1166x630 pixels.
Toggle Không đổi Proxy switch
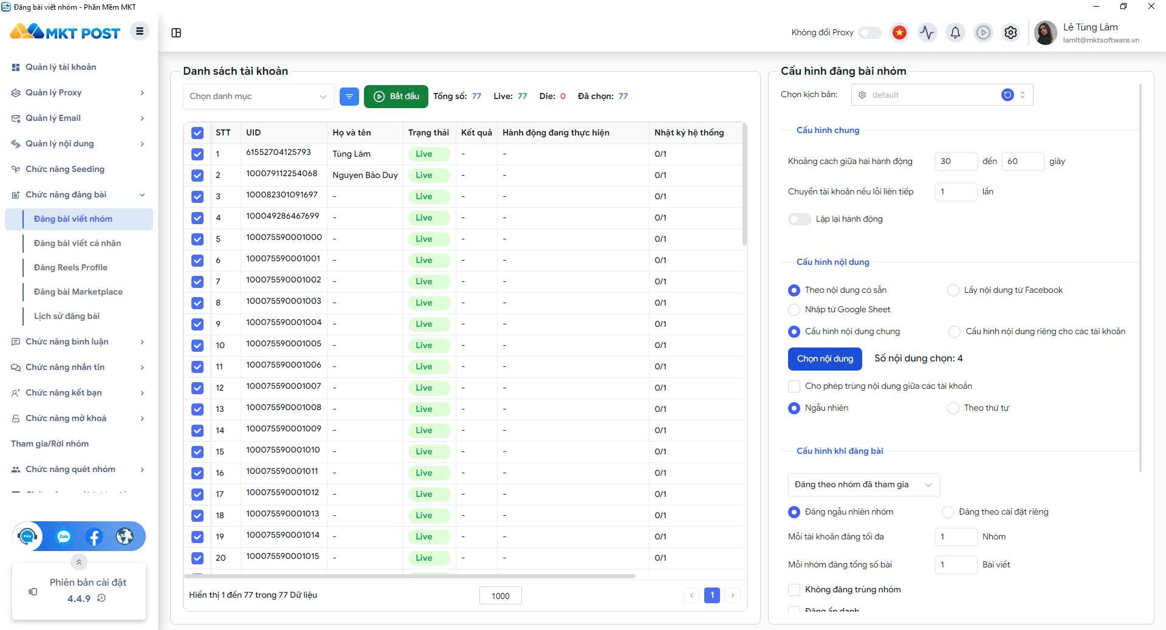[x=870, y=32]
